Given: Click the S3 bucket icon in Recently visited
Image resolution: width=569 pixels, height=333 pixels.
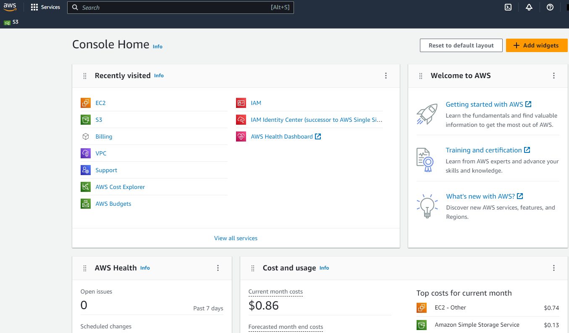Looking at the screenshot, I should tap(86, 120).
